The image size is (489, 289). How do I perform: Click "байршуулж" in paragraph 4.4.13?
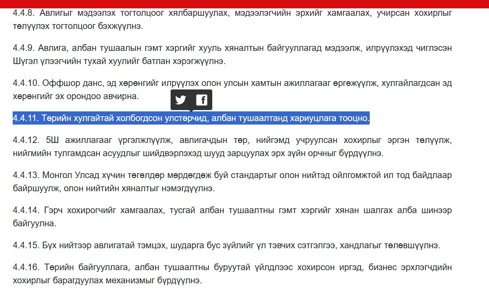pos(37,189)
